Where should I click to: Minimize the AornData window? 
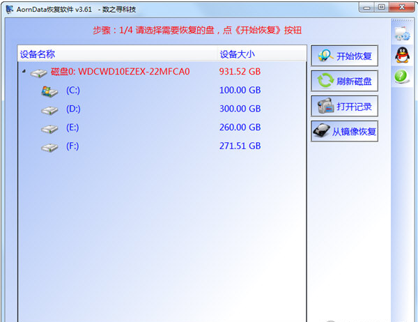coord(367,8)
